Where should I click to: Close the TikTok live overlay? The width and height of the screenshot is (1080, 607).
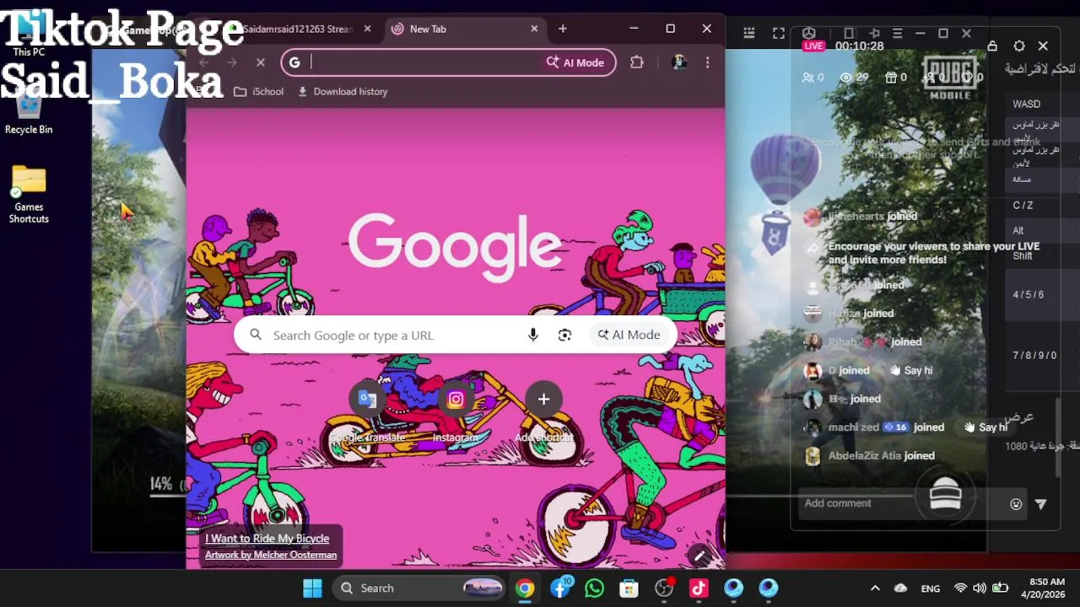point(1043,46)
